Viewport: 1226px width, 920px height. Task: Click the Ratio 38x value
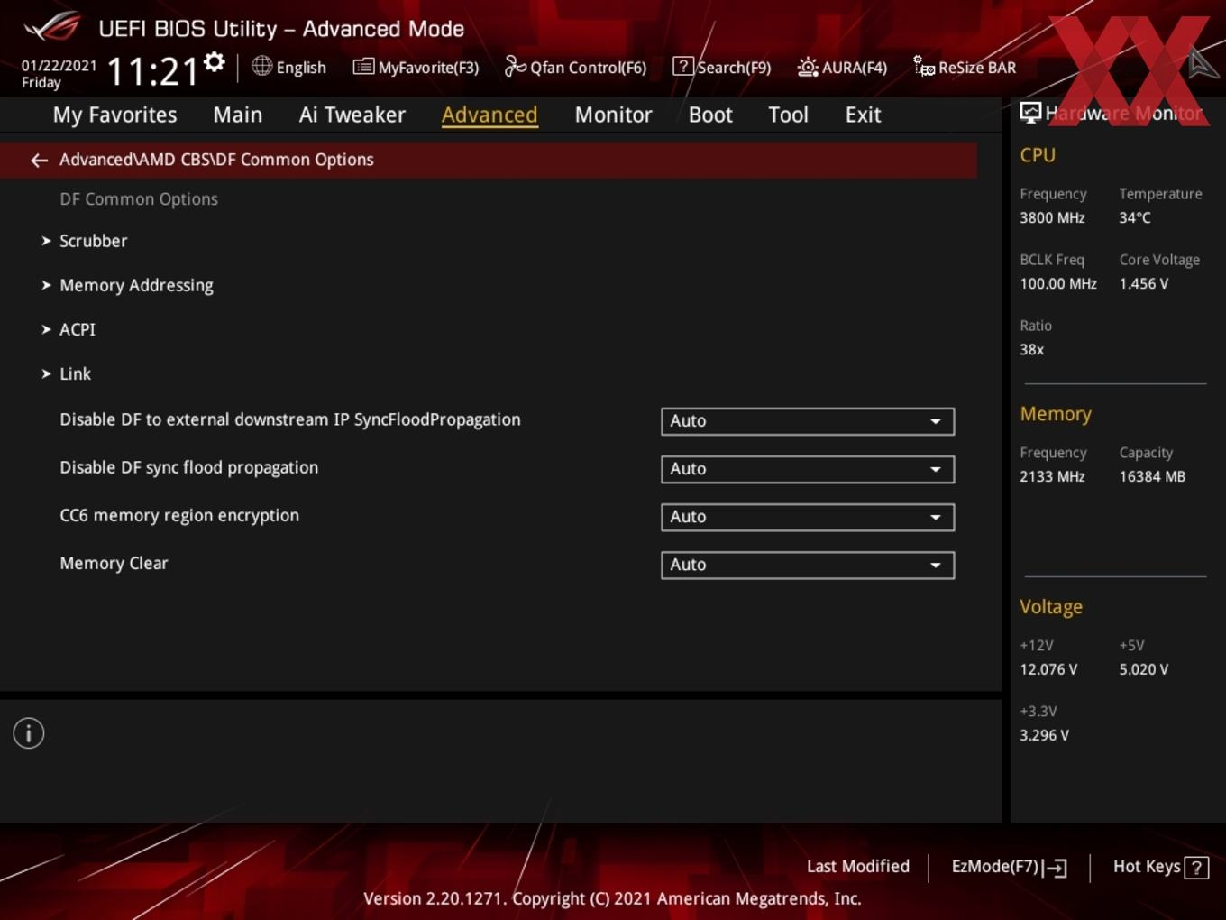(1032, 349)
